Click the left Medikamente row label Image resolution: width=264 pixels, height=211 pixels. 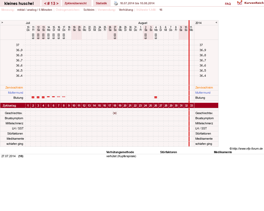click(x=15, y=139)
